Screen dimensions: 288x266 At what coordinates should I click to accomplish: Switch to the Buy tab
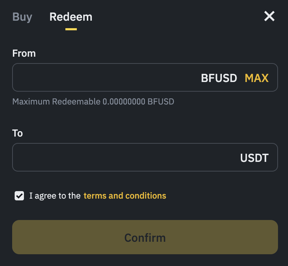(x=22, y=17)
